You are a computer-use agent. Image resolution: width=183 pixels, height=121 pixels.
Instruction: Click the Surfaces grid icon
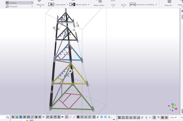tap(7, 3)
